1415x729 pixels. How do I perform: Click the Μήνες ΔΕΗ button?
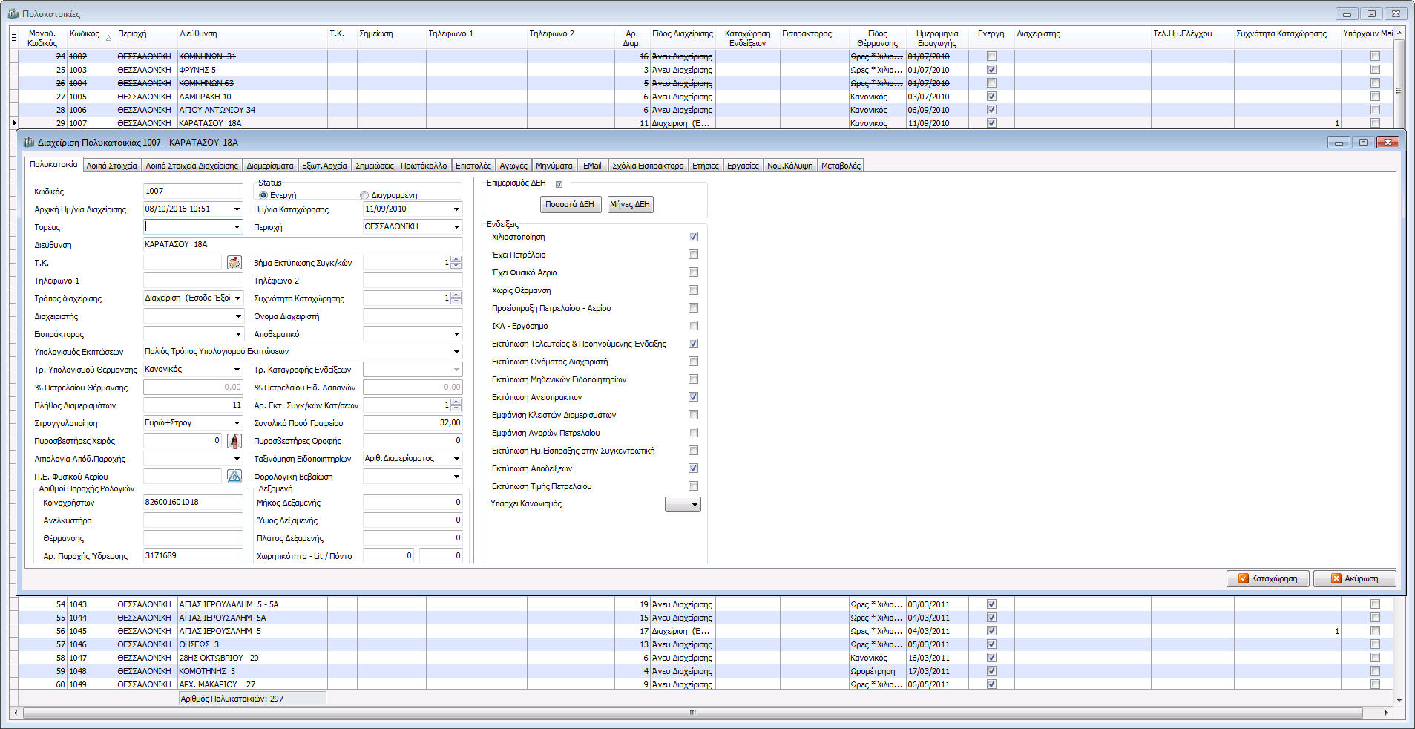click(x=630, y=204)
